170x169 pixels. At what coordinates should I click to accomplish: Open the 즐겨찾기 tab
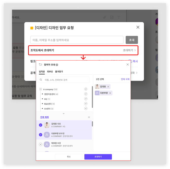pyautogui.click(x=59, y=72)
